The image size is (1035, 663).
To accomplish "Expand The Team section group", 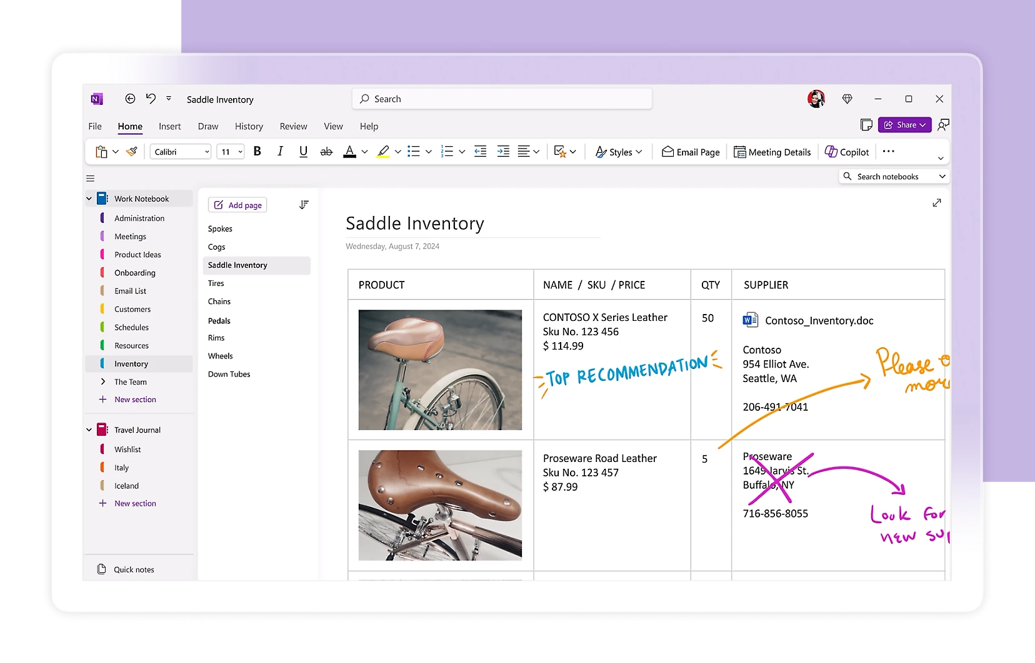I will (x=103, y=381).
